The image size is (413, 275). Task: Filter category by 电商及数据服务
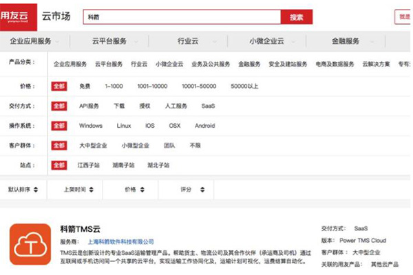click(x=335, y=64)
